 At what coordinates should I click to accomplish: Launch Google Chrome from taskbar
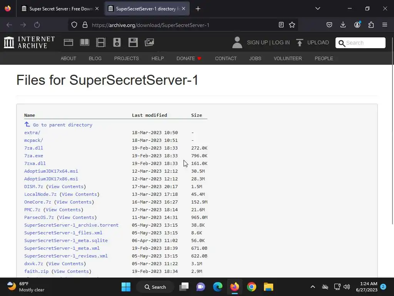(251, 287)
